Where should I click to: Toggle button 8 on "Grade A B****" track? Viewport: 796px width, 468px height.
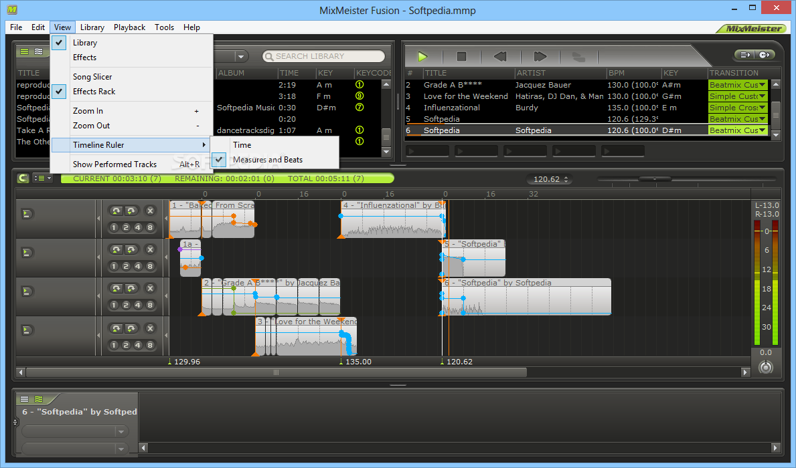(x=150, y=306)
